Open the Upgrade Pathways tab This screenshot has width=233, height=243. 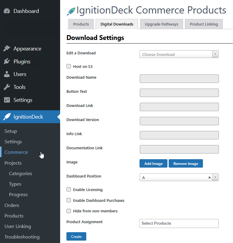tap(161, 24)
